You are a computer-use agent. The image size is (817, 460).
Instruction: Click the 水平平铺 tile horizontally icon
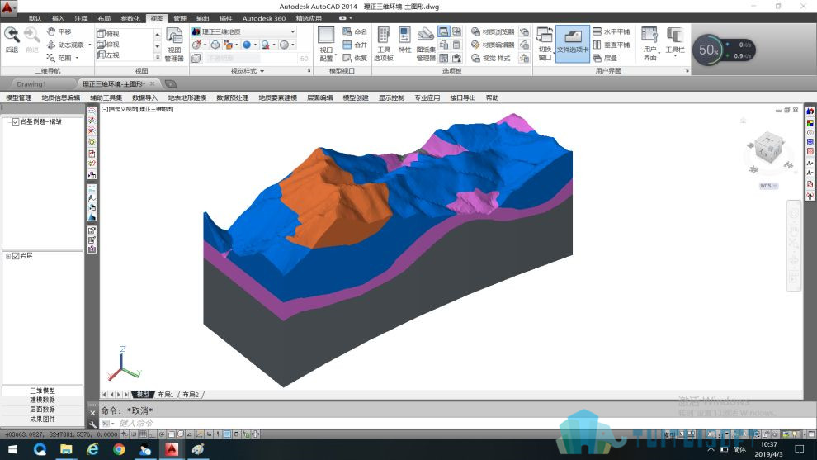point(612,32)
